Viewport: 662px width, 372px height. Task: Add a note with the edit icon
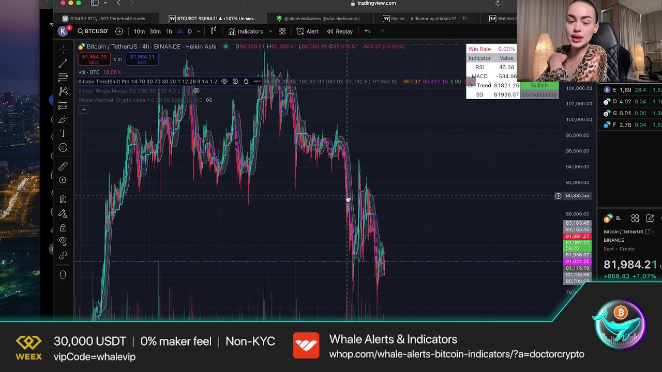point(650,218)
